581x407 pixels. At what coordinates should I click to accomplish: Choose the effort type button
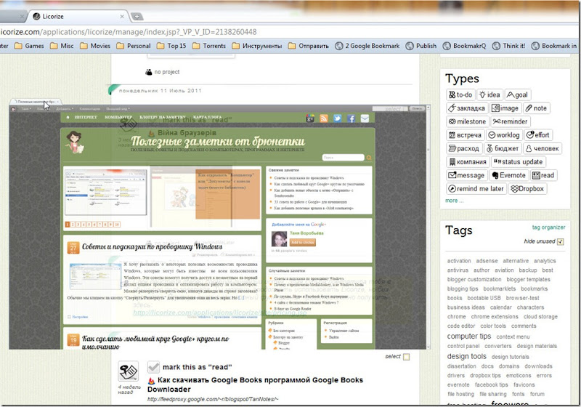coord(538,135)
